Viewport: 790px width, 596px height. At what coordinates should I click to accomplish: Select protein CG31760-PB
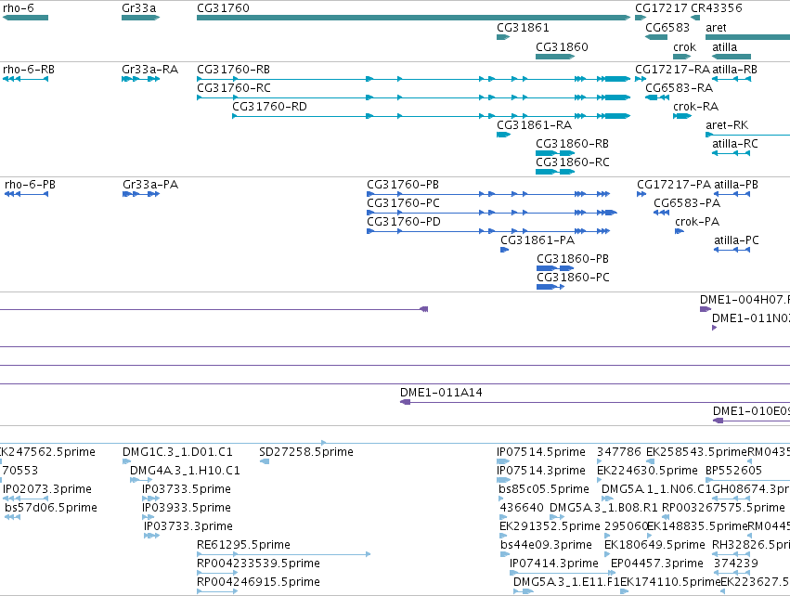click(403, 185)
